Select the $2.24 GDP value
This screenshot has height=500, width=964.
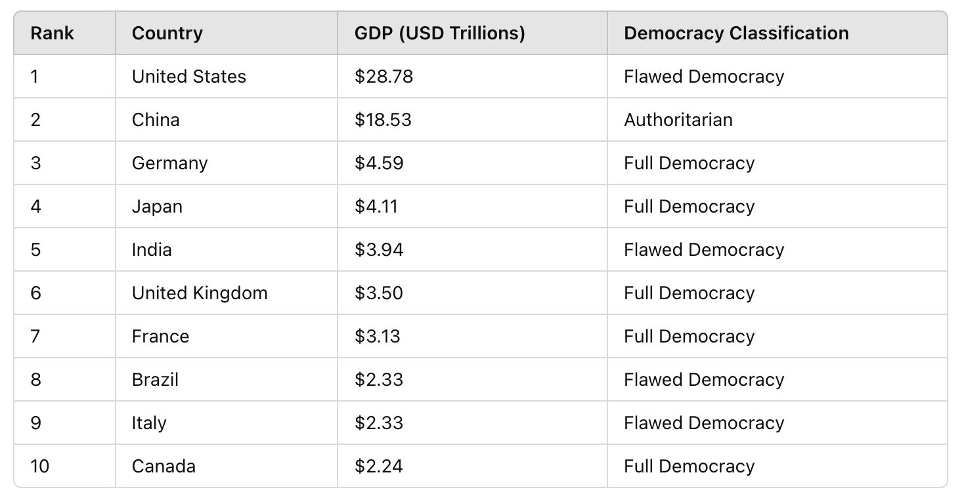378,467
